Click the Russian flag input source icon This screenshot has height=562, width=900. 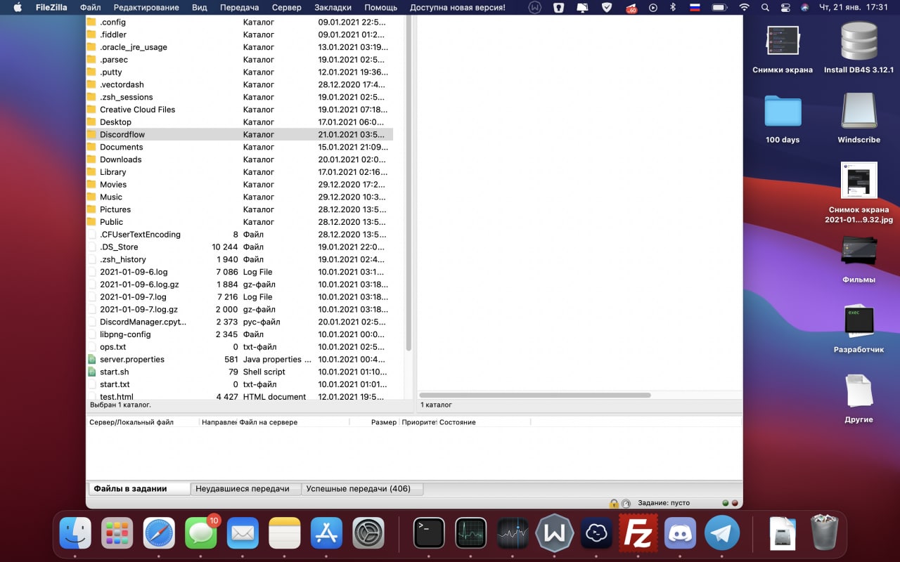[x=695, y=8]
